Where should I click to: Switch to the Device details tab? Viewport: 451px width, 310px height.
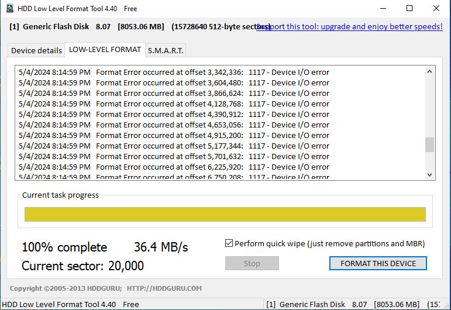pyautogui.click(x=36, y=51)
